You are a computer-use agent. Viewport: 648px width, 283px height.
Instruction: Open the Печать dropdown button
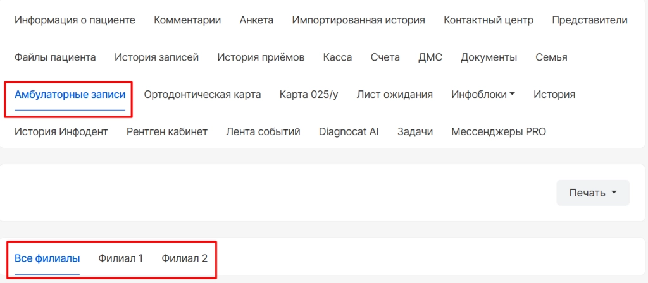[x=592, y=193]
